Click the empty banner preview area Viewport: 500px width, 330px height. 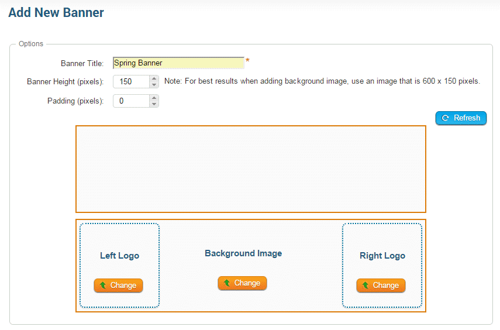click(250, 169)
